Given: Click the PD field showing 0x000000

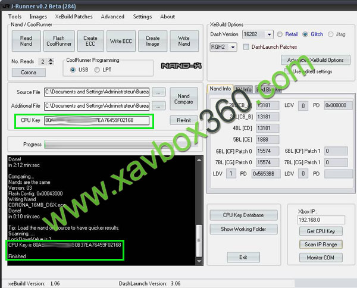Looking at the screenshot, I should (338, 105).
